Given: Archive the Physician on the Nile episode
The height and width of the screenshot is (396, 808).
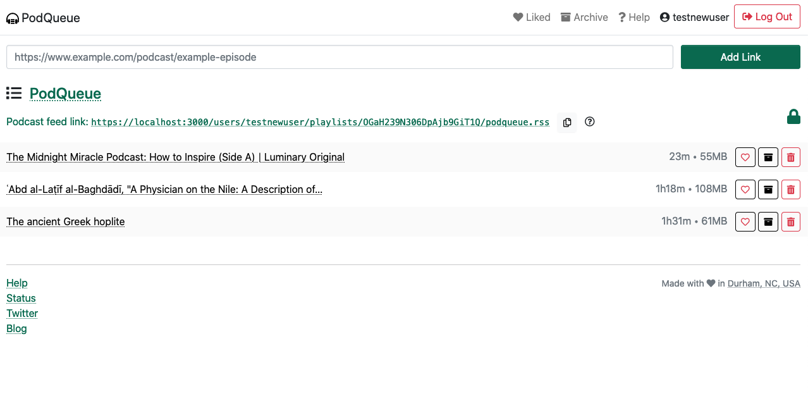Looking at the screenshot, I should pyautogui.click(x=768, y=189).
